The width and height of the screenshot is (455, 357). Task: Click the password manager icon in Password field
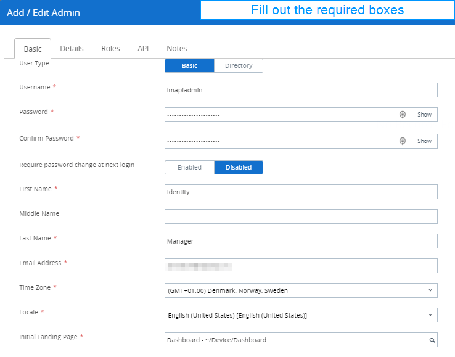pyautogui.click(x=403, y=115)
